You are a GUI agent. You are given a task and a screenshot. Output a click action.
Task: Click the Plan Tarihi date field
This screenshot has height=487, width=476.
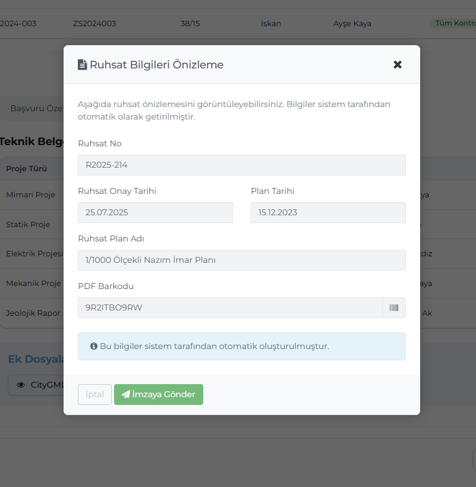pos(327,213)
